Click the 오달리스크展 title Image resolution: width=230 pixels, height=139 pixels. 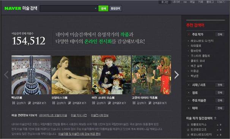[60, 98]
